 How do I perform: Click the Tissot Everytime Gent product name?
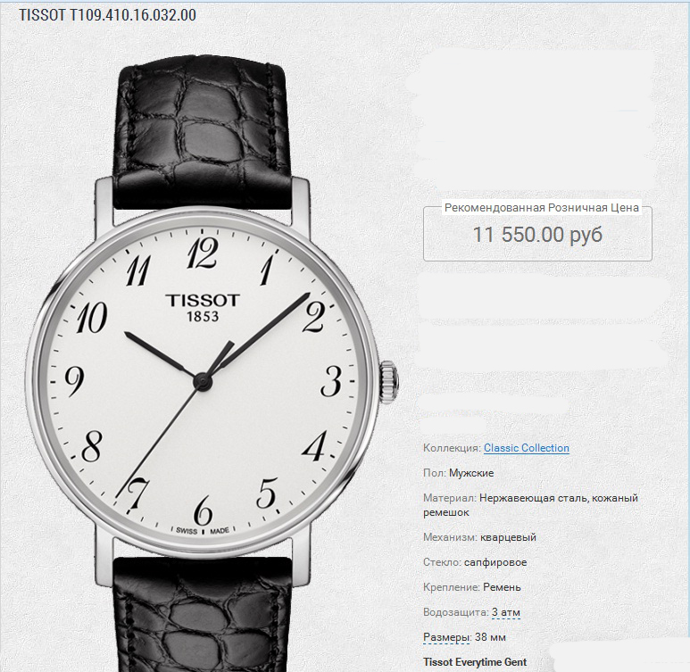coord(475,662)
